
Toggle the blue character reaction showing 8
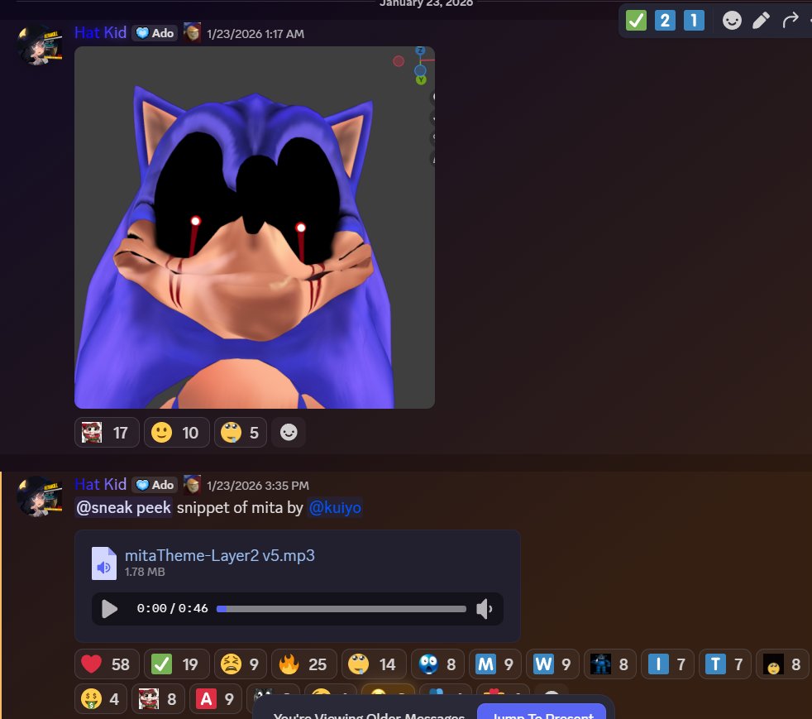(x=610, y=664)
